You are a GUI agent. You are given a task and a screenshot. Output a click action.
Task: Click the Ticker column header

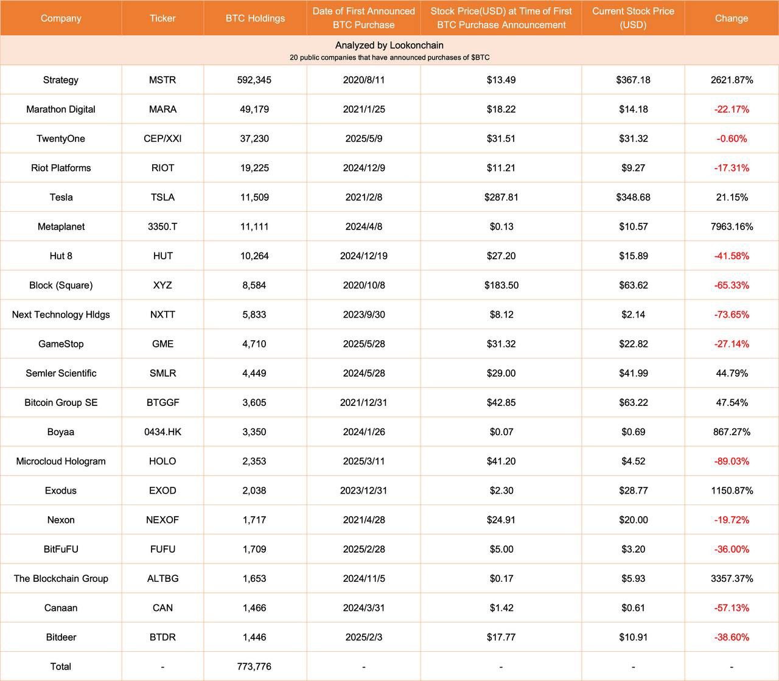point(162,18)
